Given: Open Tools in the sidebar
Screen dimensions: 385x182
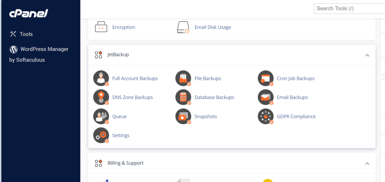Looking at the screenshot, I should pyautogui.click(x=21, y=34).
